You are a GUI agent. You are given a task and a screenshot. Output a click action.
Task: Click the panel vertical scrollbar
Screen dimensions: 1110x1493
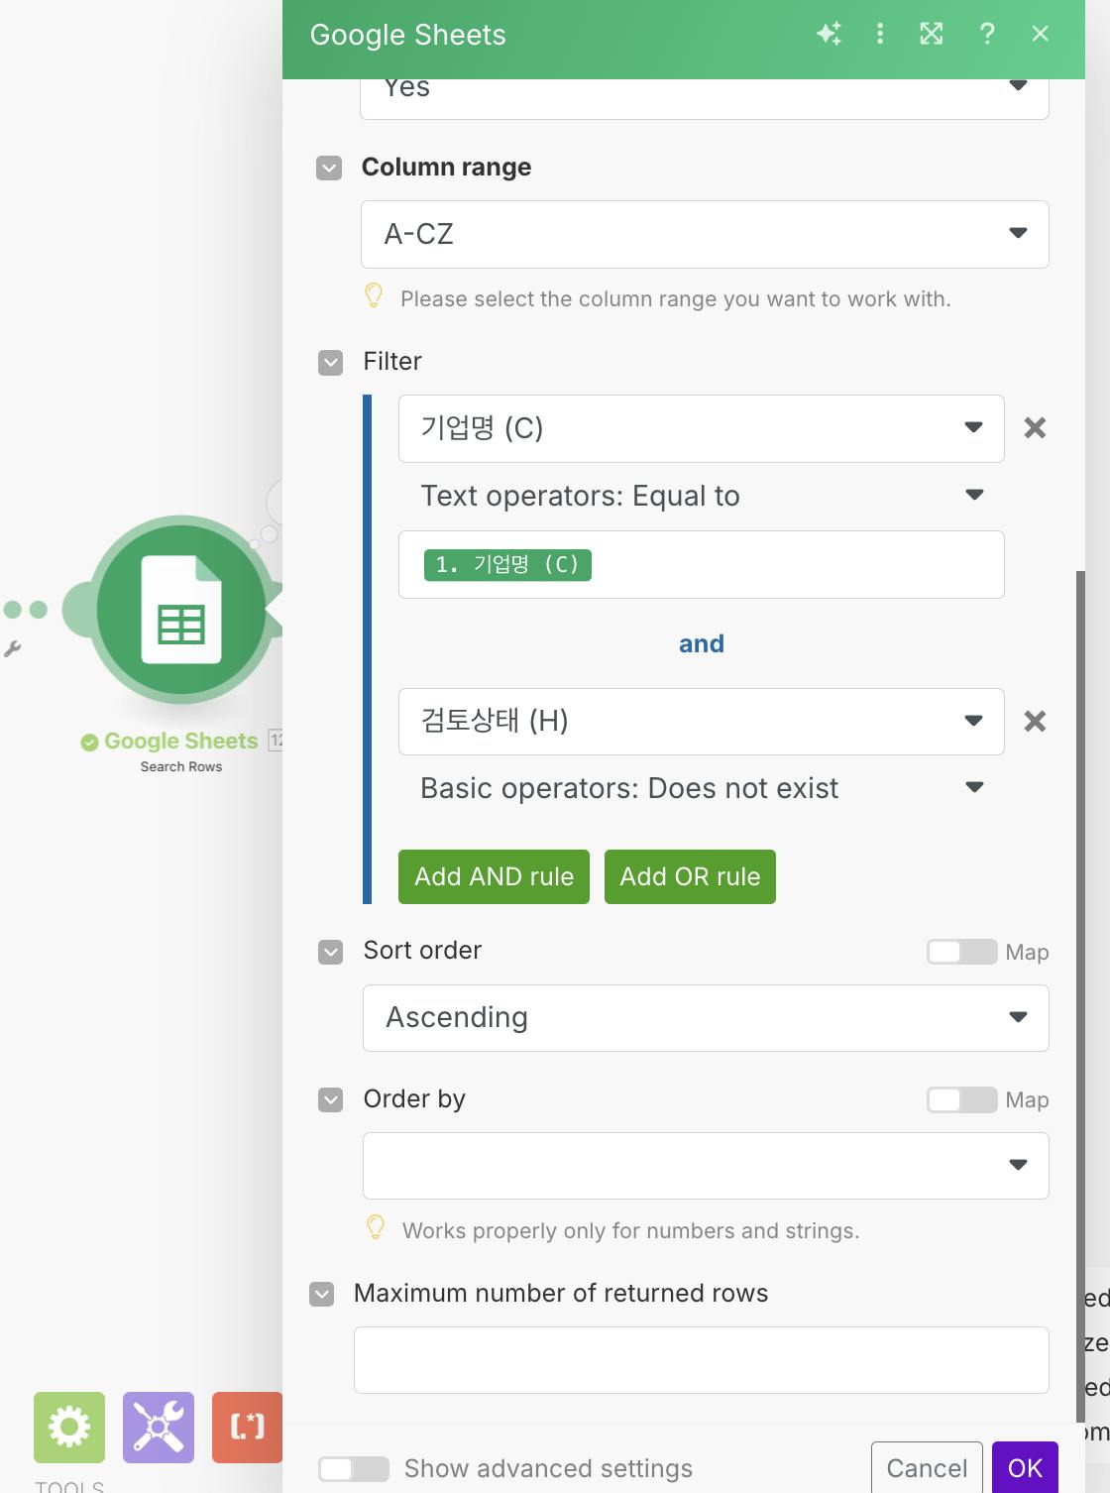click(1080, 996)
